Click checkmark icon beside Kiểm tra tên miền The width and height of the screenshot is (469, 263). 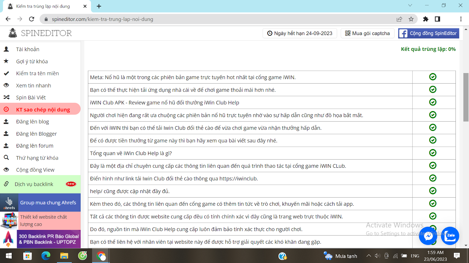pos(6,73)
